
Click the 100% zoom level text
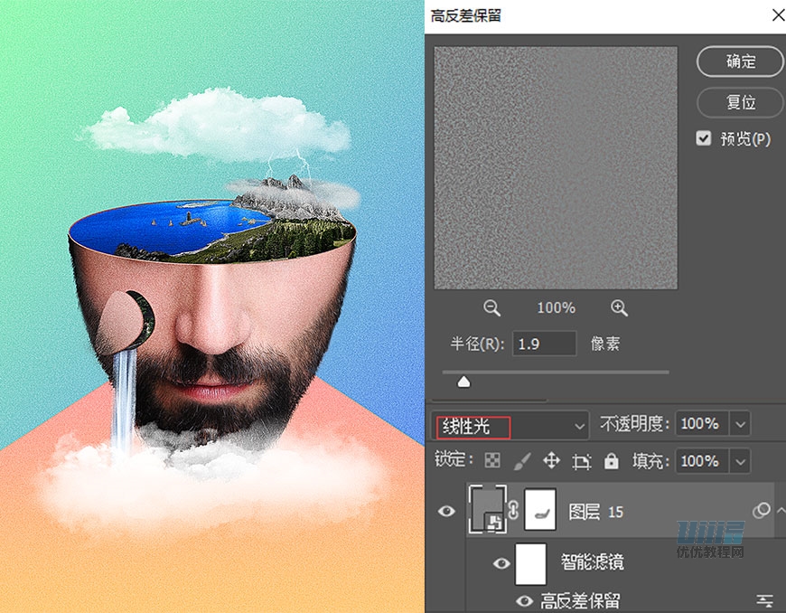556,307
